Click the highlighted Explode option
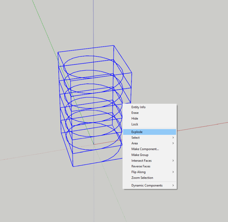The width and height of the screenshot is (228, 222). coord(137,132)
